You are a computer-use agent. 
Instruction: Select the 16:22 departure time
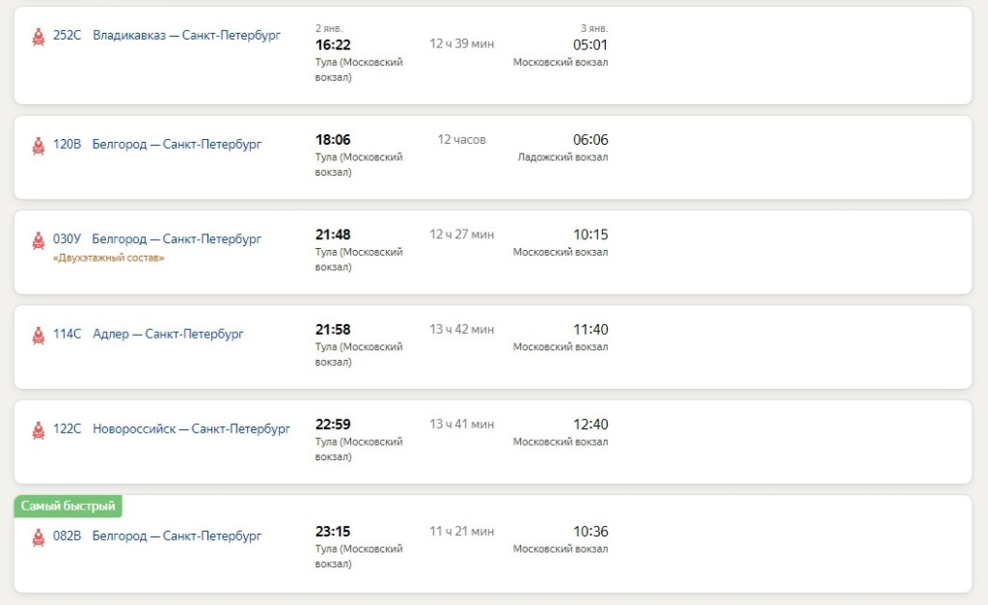333,44
